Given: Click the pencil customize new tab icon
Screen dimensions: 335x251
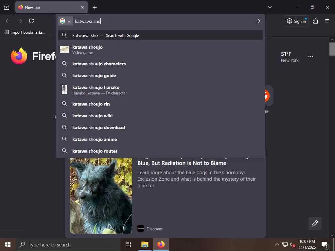Looking at the screenshot, I should pos(315,224).
